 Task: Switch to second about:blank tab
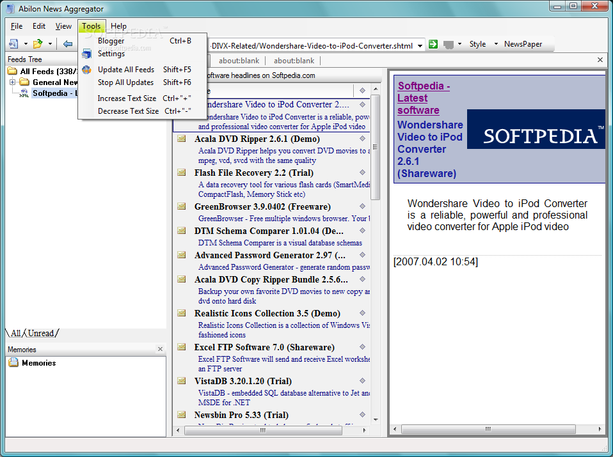pyautogui.click(x=239, y=61)
